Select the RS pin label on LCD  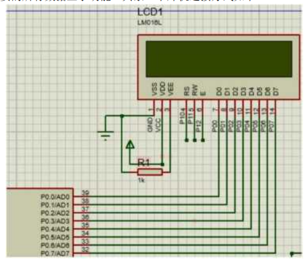pos(187,91)
